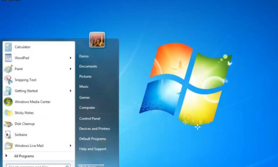Screen dimensions: 278x167
Task: Launch Solitaire via its card icon
Action: [8, 135]
